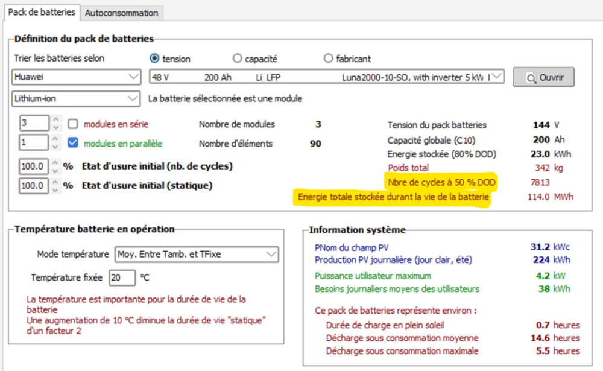Click the magnifier icon on Ouvrir button

point(531,78)
